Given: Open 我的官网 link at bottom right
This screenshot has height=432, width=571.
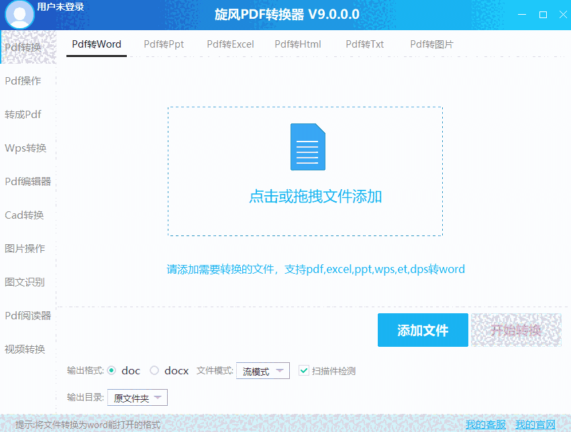Looking at the screenshot, I should [x=535, y=424].
